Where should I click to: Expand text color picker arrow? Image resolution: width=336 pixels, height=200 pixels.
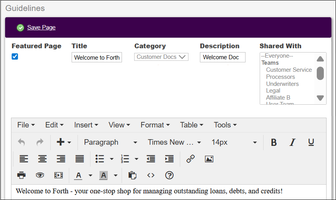(x=90, y=175)
